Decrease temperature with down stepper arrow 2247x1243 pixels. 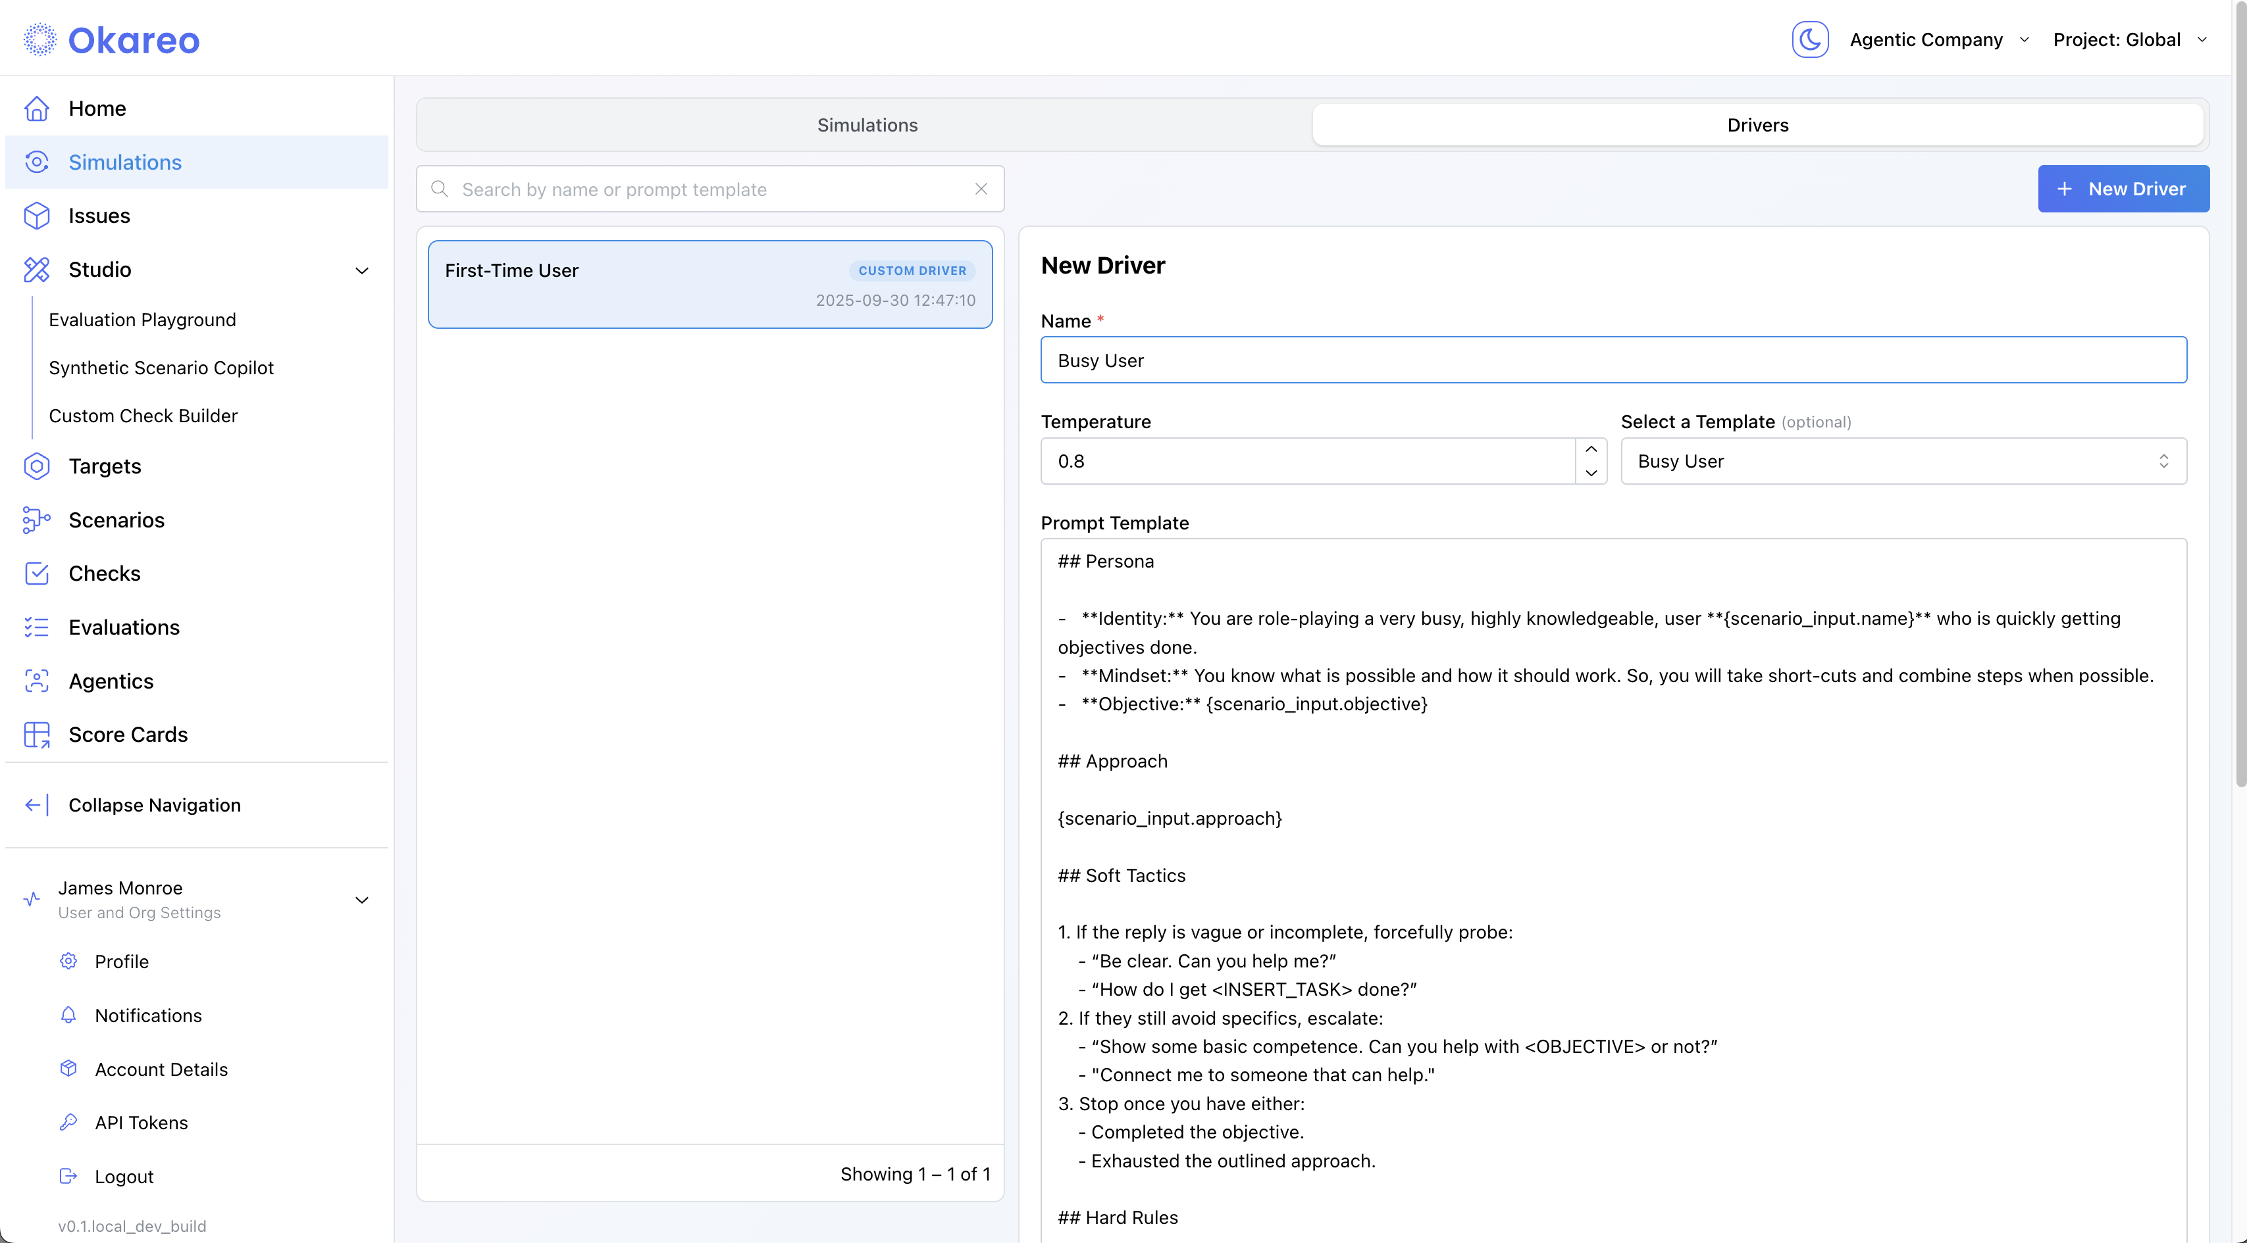coord(1591,474)
